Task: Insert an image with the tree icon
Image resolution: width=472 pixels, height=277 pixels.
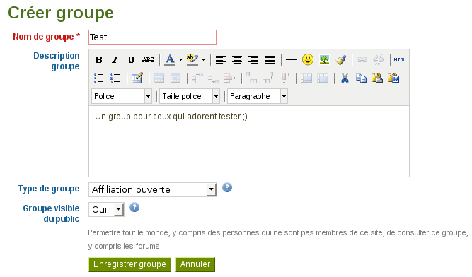Action: tap(324, 60)
